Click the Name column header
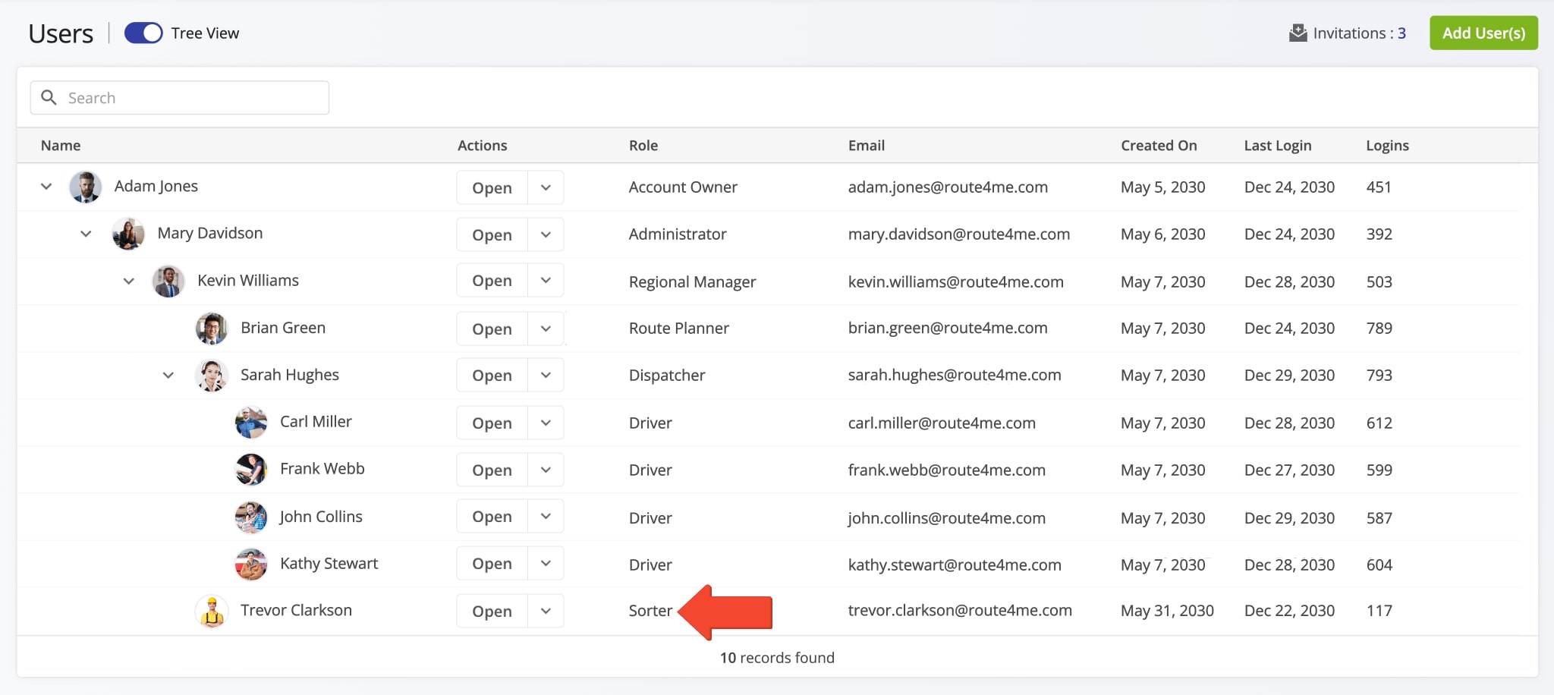 click(x=61, y=146)
